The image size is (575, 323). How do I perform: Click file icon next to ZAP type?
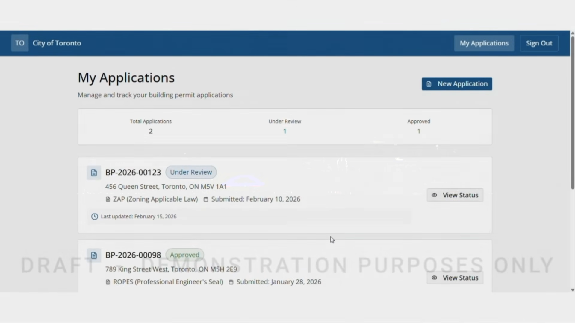[x=108, y=199]
